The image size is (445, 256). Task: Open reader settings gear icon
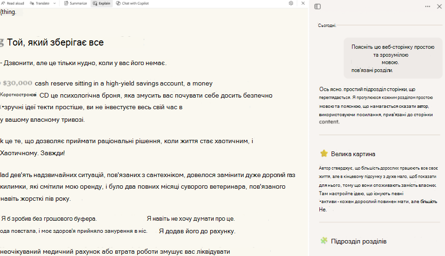click(291, 3)
